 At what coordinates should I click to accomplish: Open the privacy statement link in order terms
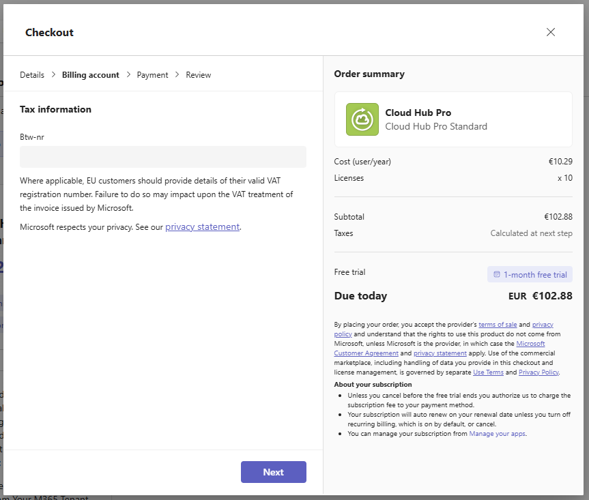[x=440, y=353]
